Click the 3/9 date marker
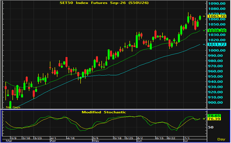The width and height of the screenshot is (231, 143). click(14, 138)
